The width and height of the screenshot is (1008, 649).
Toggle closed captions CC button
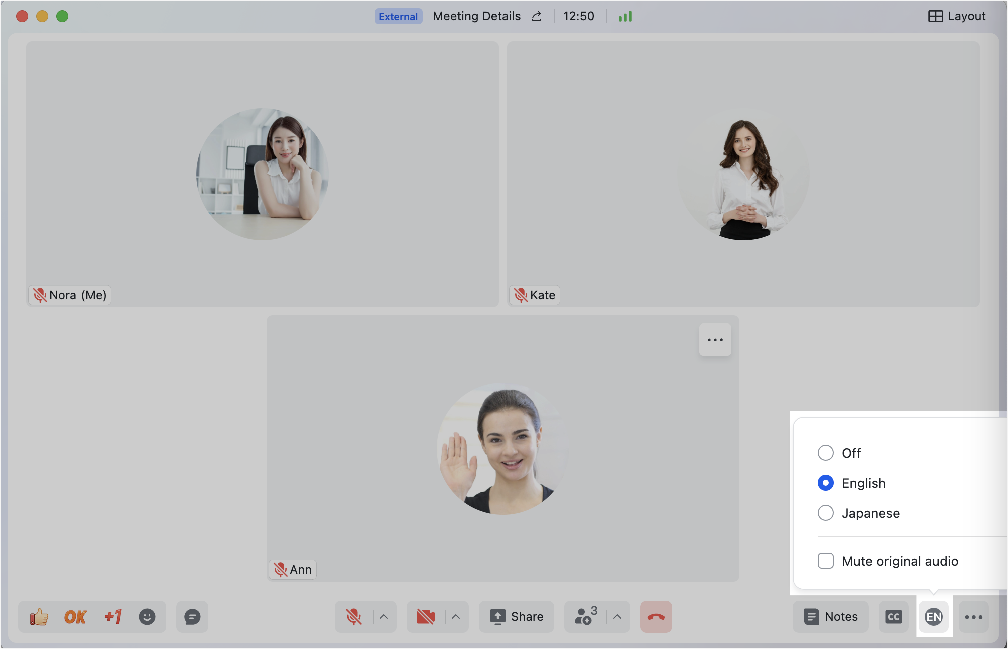pos(893,617)
